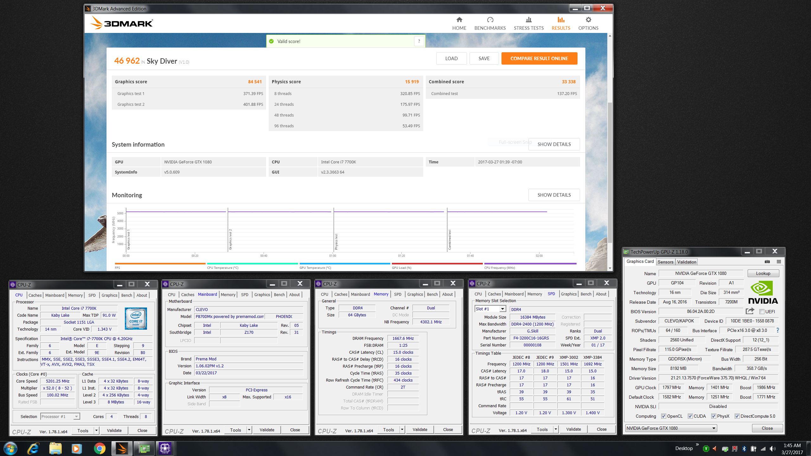Click Bus Interface question mark icon
The image size is (811, 456).
[x=777, y=330]
